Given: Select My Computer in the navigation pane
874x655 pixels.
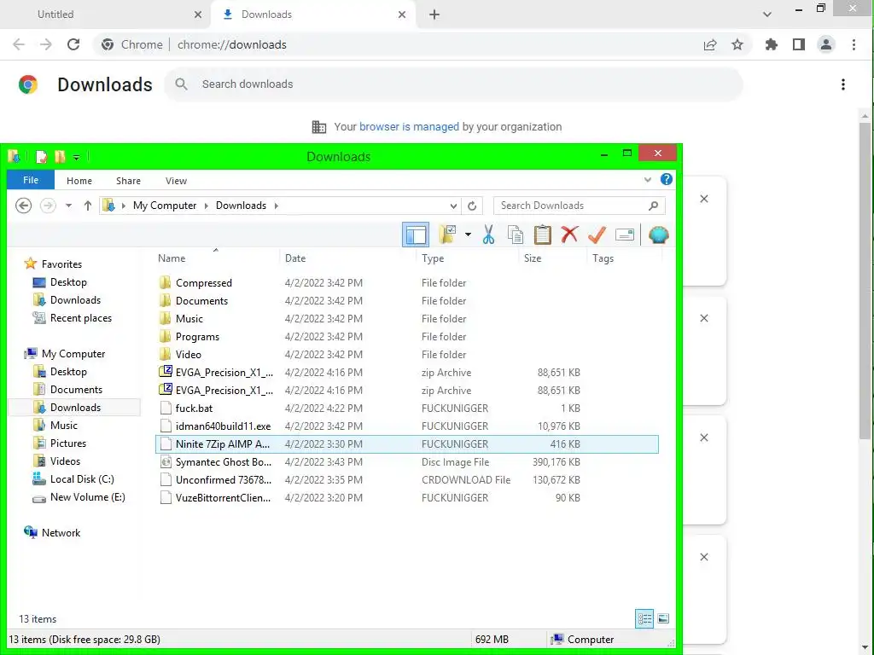Looking at the screenshot, I should 73,354.
